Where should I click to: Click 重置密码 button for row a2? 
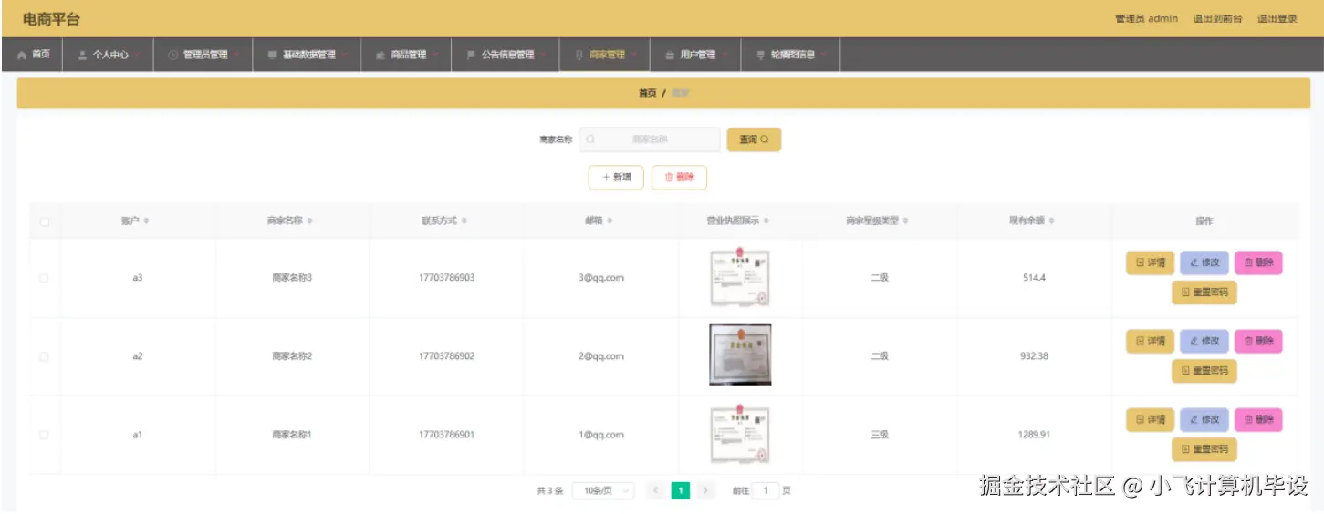[x=1204, y=371]
